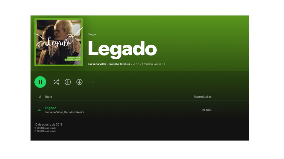The image size is (284, 159).
Task: Add Legado to your library
Action: (68, 82)
